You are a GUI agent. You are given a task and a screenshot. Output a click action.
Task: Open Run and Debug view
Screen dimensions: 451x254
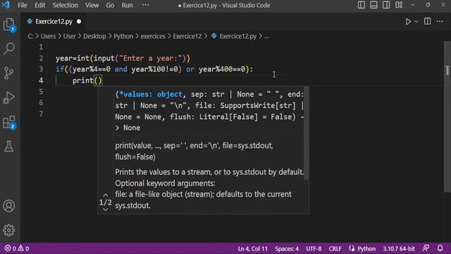(9, 97)
